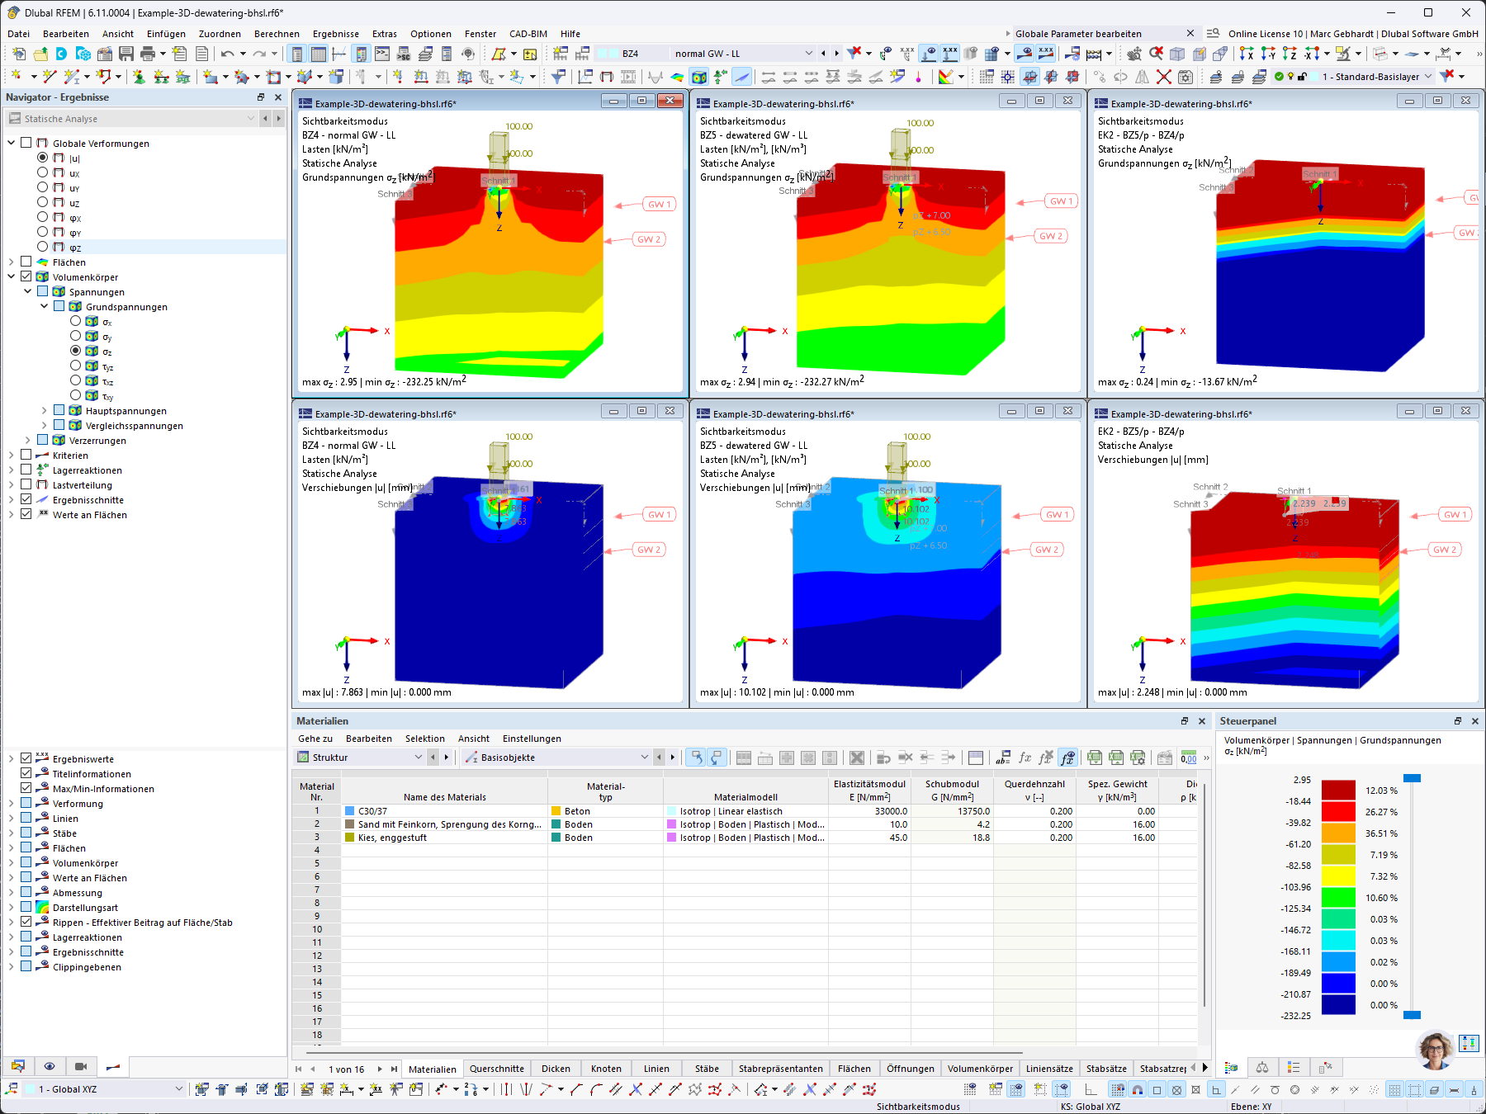The width and height of the screenshot is (1486, 1114).
Task: Click the export to Excel table icon
Action: click(x=1095, y=758)
